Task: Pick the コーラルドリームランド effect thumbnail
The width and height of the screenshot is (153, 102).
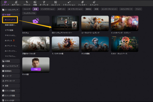Action: tap(95, 23)
